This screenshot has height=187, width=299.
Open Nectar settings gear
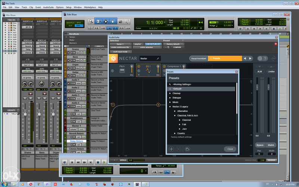point(260,58)
